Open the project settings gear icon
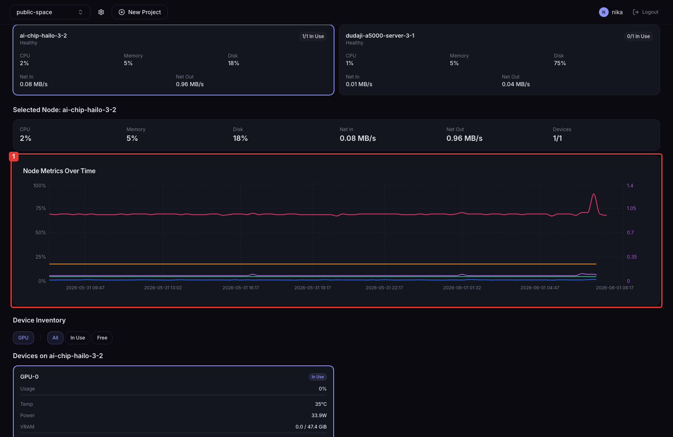Screen dimensions: 673x437 (x=101, y=12)
